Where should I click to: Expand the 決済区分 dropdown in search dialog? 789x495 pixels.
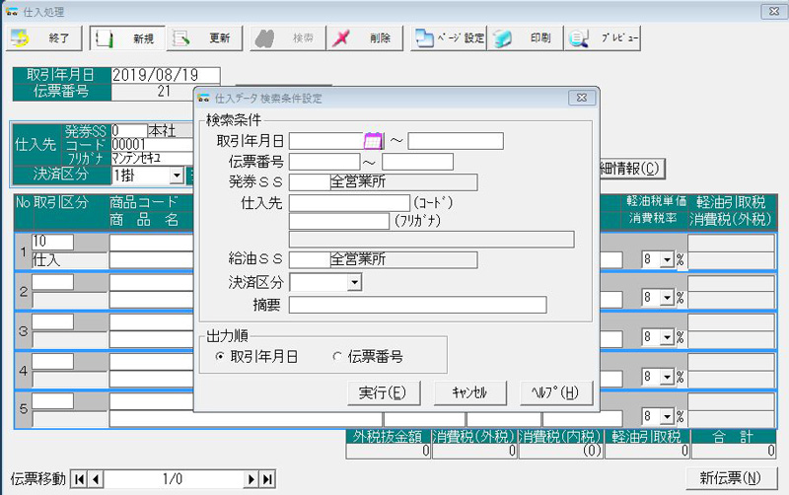pyautogui.click(x=353, y=283)
